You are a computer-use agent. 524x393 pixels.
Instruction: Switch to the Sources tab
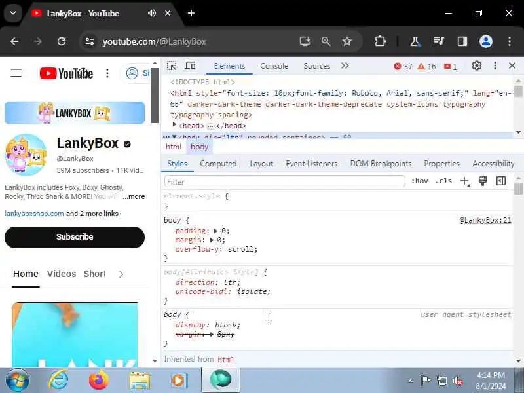(317, 66)
